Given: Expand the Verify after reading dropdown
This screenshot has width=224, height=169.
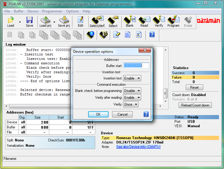Looking at the screenshot, I should 132,98.
